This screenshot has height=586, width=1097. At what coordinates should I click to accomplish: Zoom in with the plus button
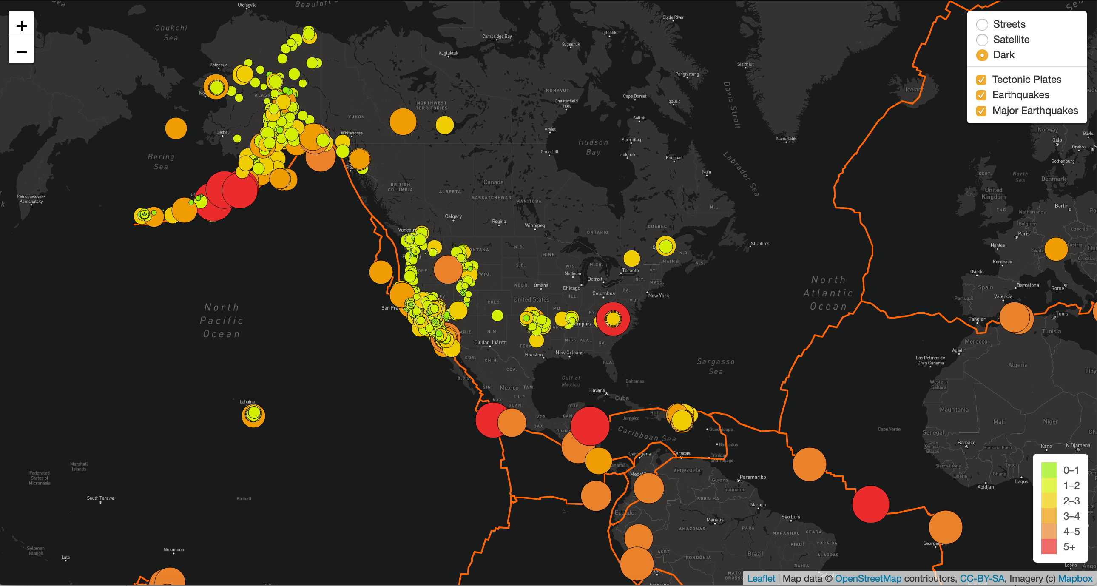coord(21,26)
